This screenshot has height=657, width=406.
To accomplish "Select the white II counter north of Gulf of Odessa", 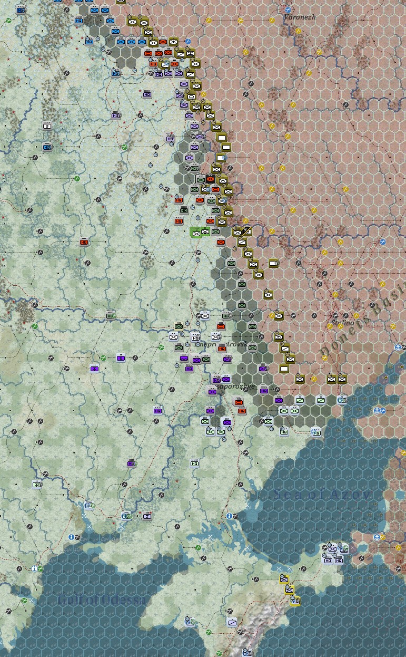I will point(147,515).
